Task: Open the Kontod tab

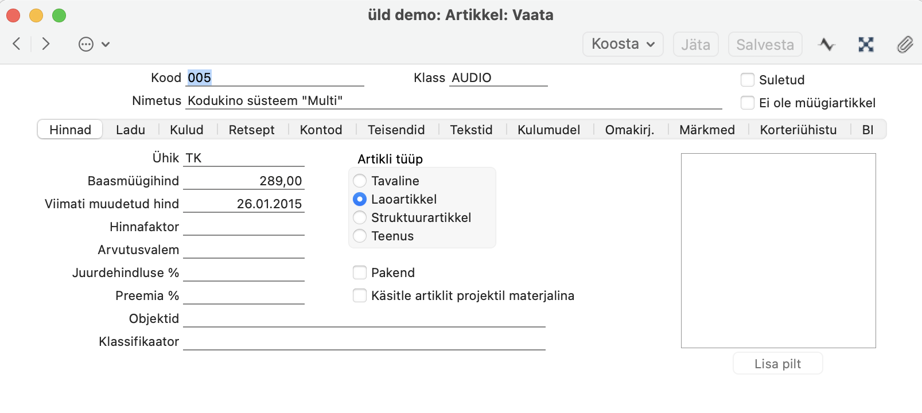Action: click(321, 130)
